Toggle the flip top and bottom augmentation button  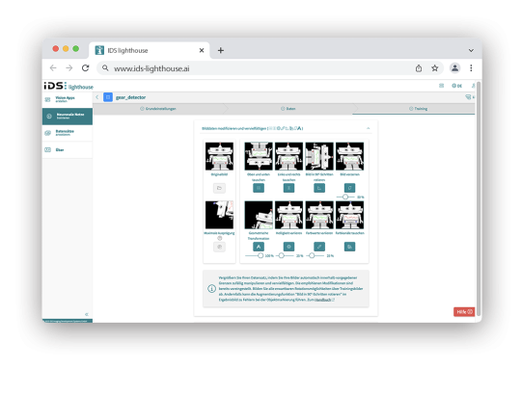click(x=259, y=188)
